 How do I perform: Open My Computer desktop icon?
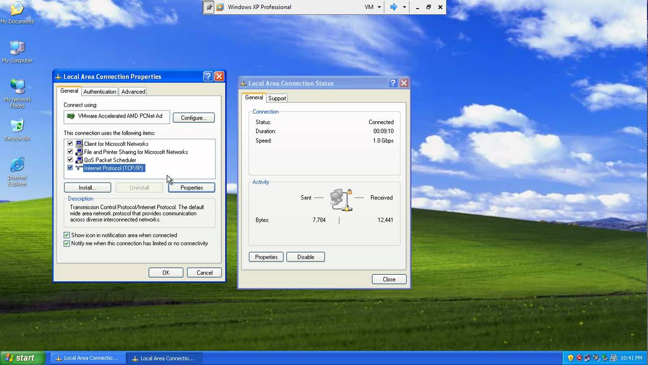click(x=17, y=52)
